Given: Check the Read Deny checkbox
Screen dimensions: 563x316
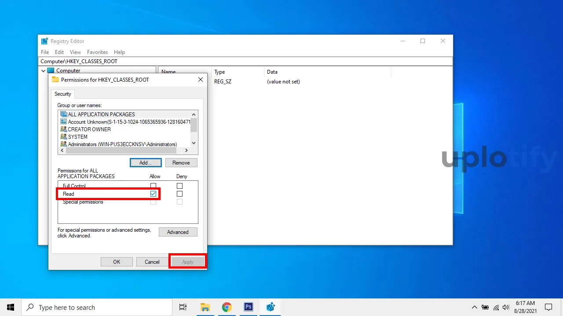Looking at the screenshot, I should pos(179,194).
